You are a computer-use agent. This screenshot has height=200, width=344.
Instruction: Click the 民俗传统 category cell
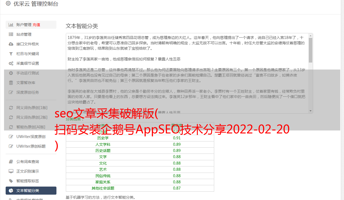pyautogui.click(x=103, y=176)
